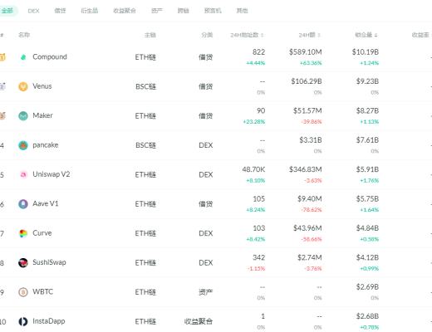
Task: Sort by 24H地址数 using its sort arrows
Action: (x=262, y=35)
